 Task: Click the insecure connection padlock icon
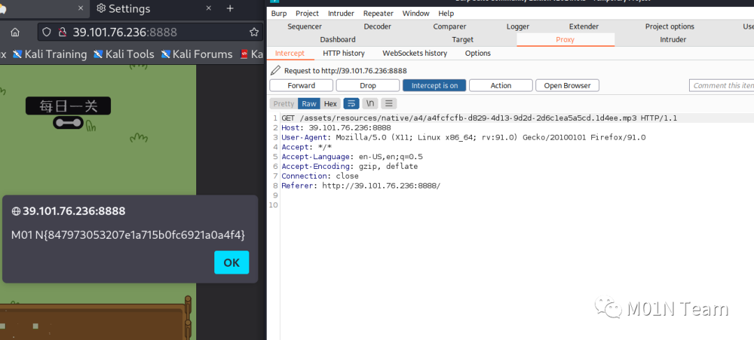coord(61,32)
